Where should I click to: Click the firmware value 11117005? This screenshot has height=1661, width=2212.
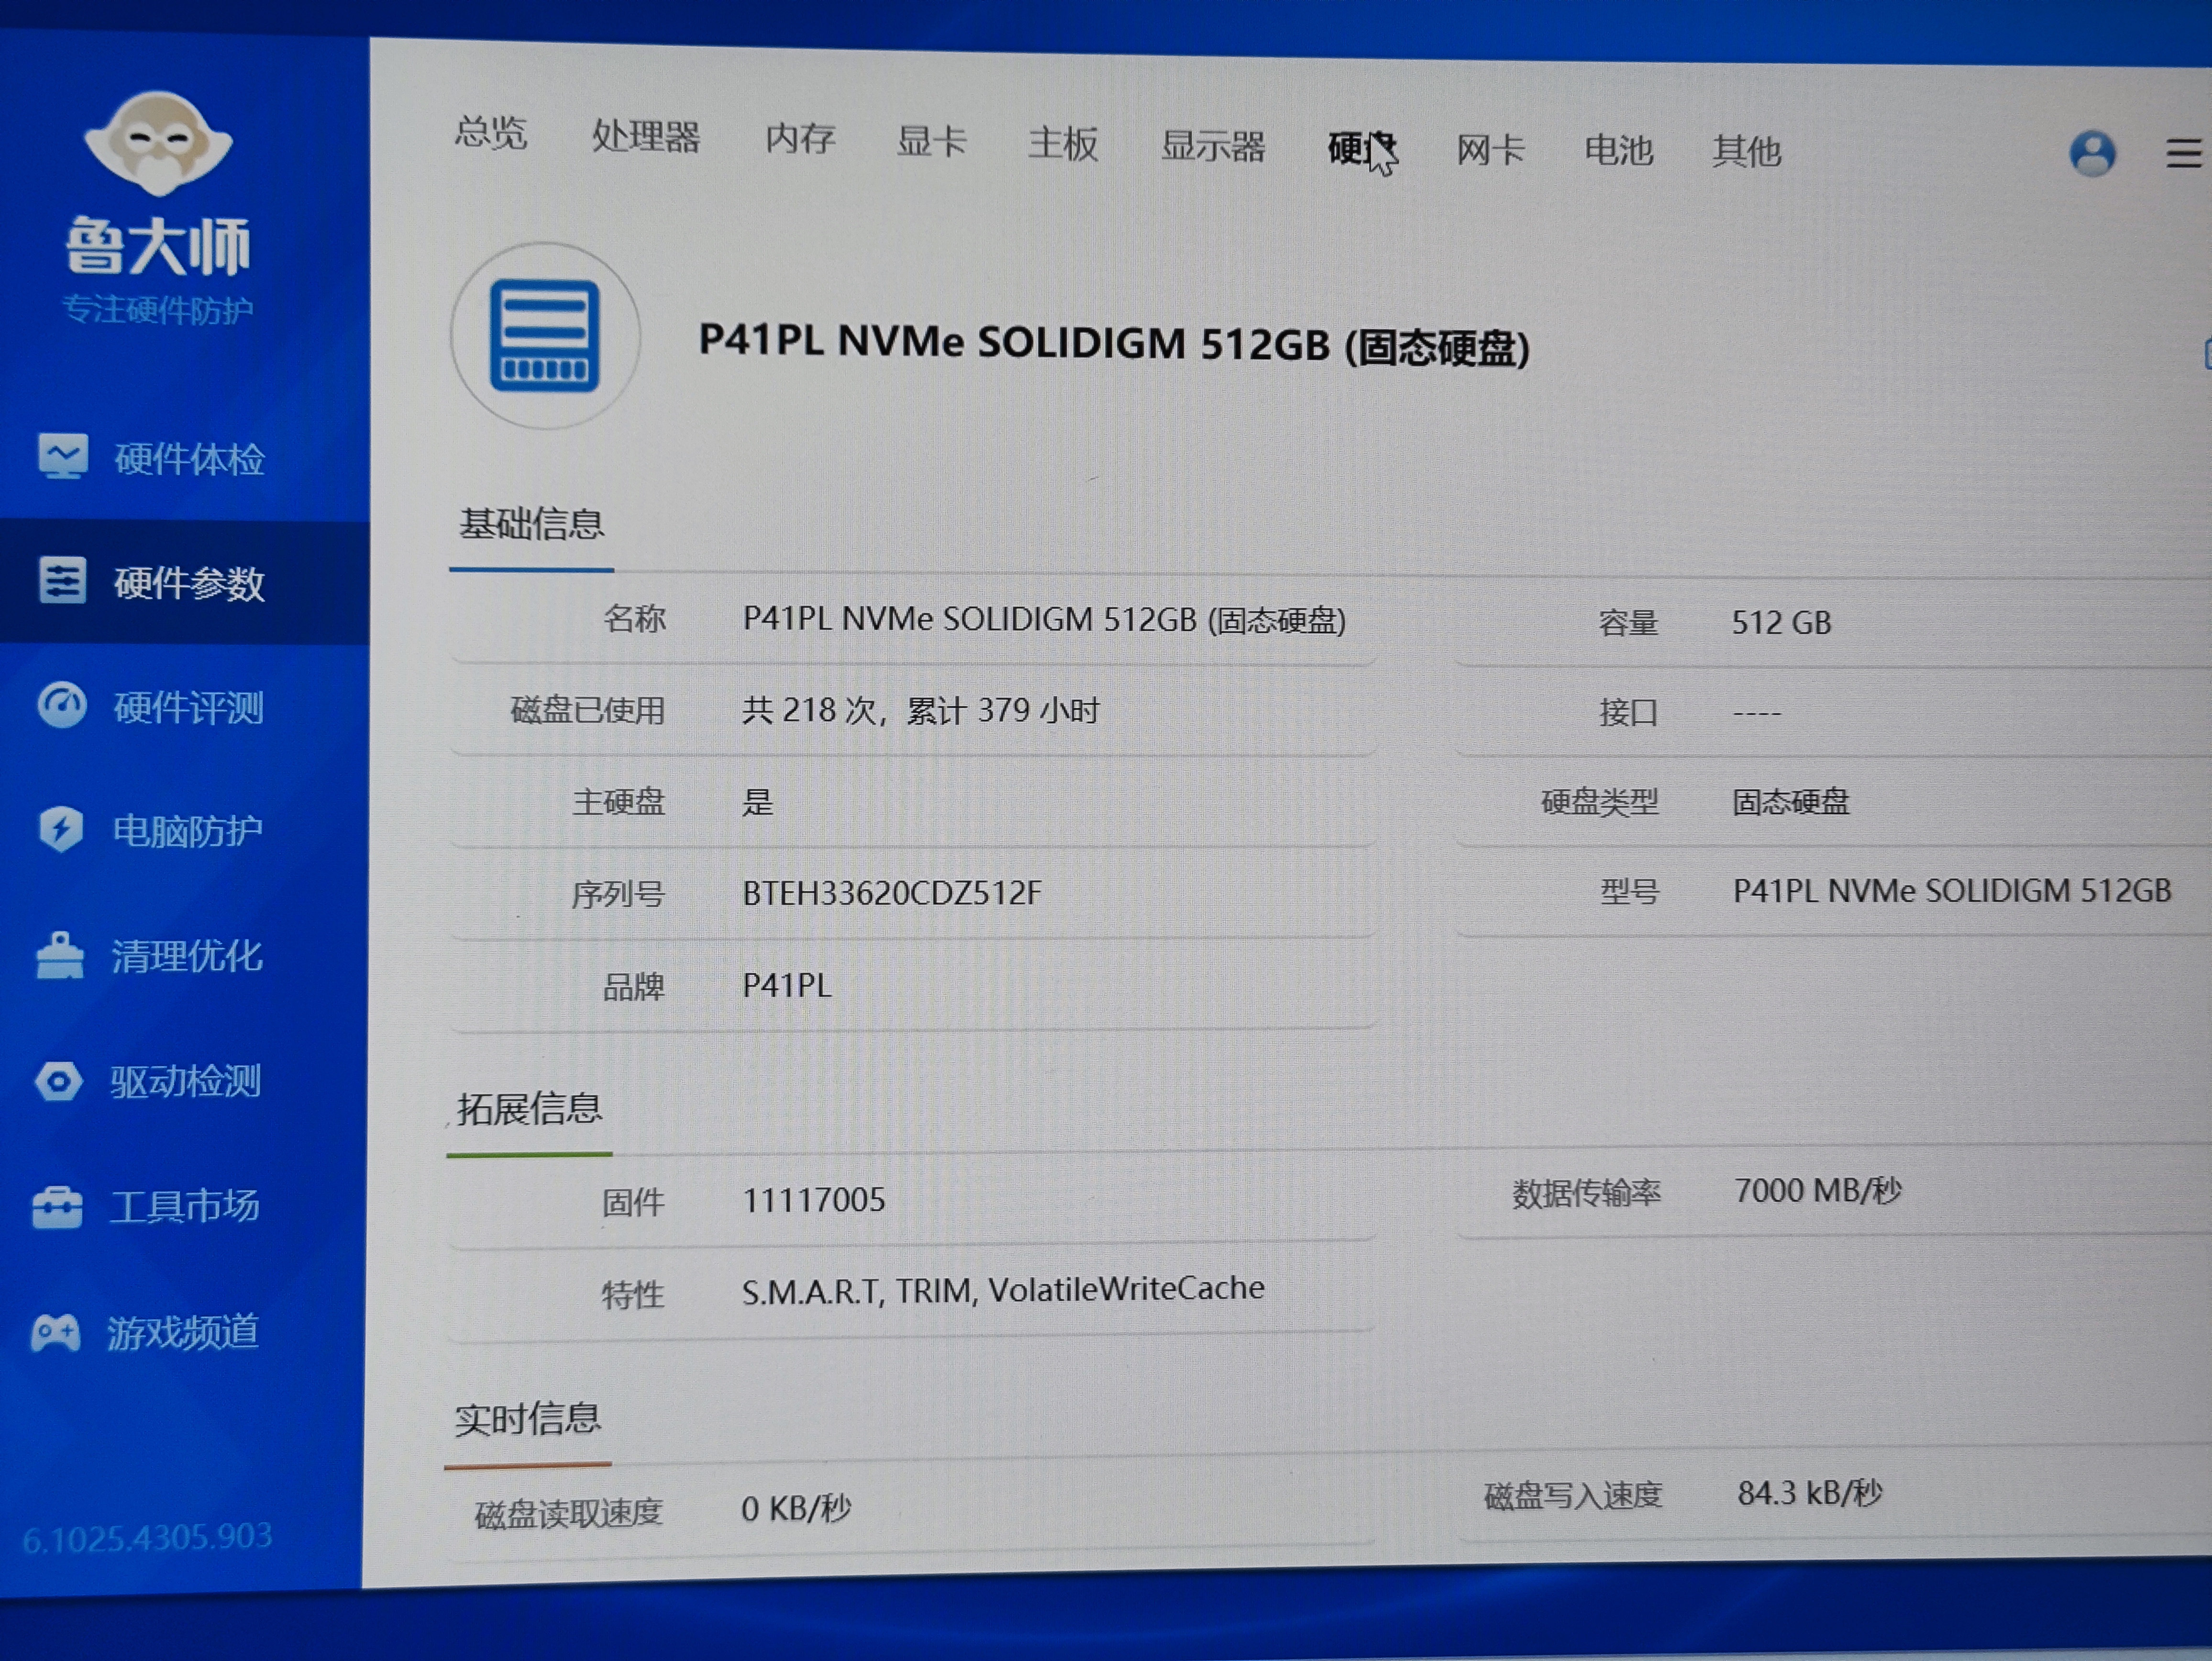(813, 1199)
